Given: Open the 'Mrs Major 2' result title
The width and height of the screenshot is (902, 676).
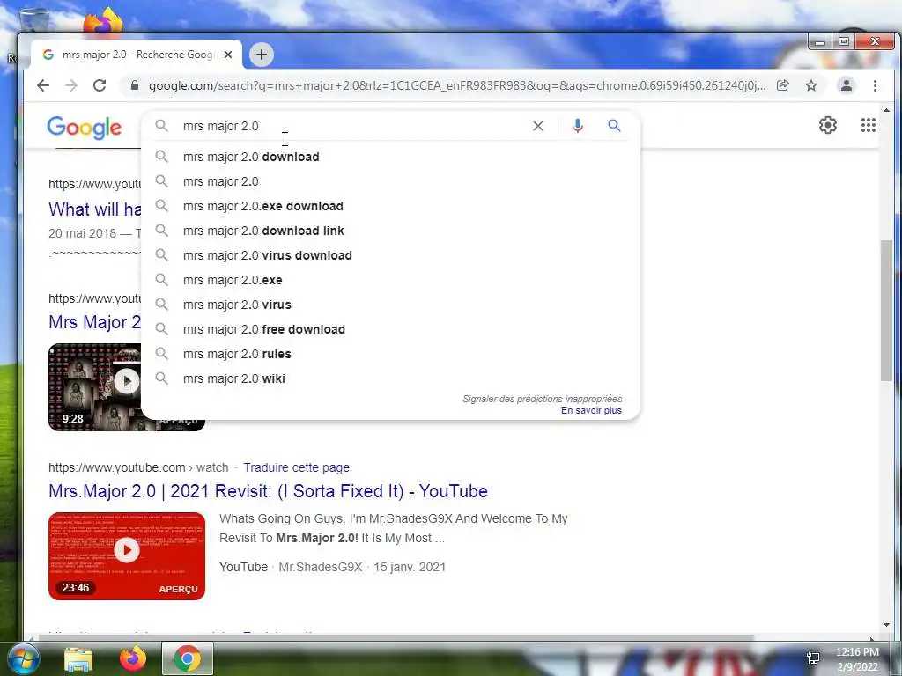Looking at the screenshot, I should point(94,322).
